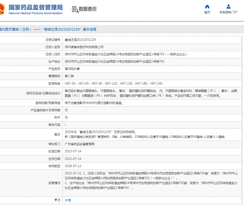Click the 审批部门 row label
This screenshot has width=244, height=207.
click(x=54, y=144)
